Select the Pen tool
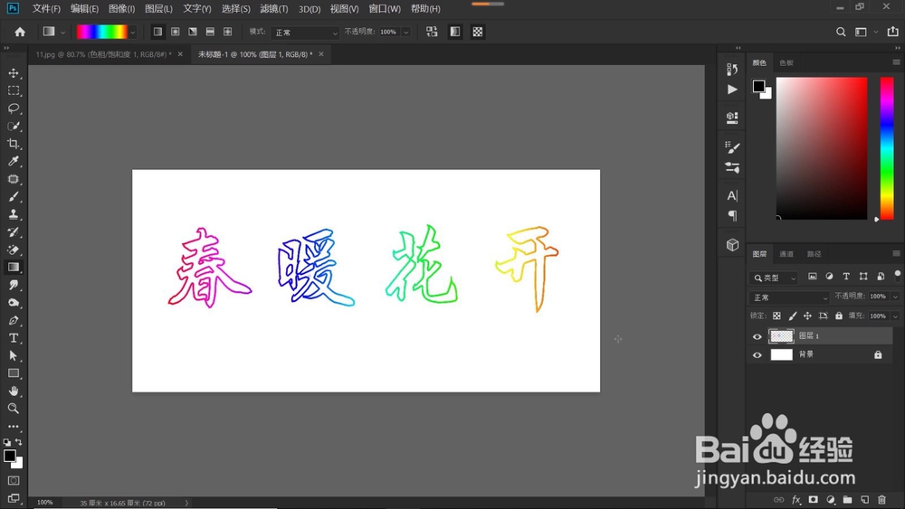This screenshot has height=509, width=905. [x=14, y=321]
